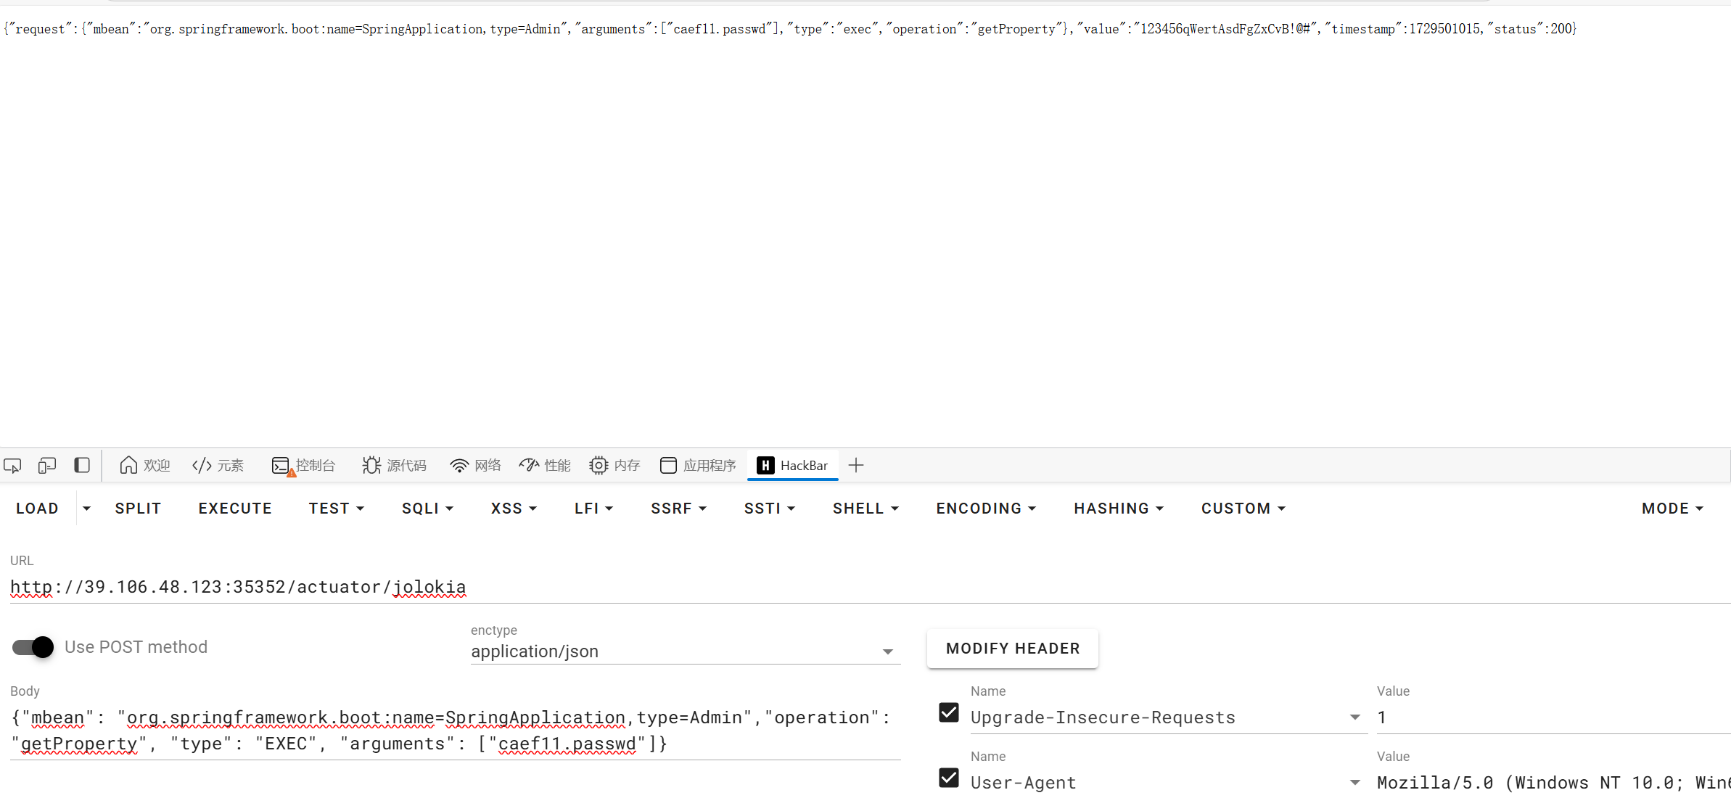1731x798 pixels.
Task: Open the Console tab with warning icon
Action: point(303,466)
